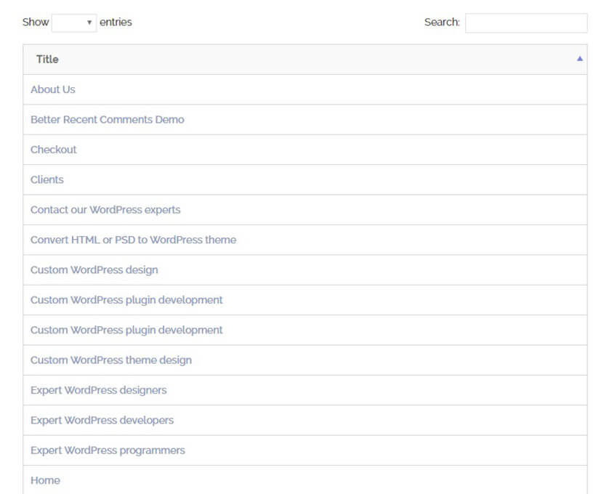
Task: Go to the Home link
Action: coord(45,480)
